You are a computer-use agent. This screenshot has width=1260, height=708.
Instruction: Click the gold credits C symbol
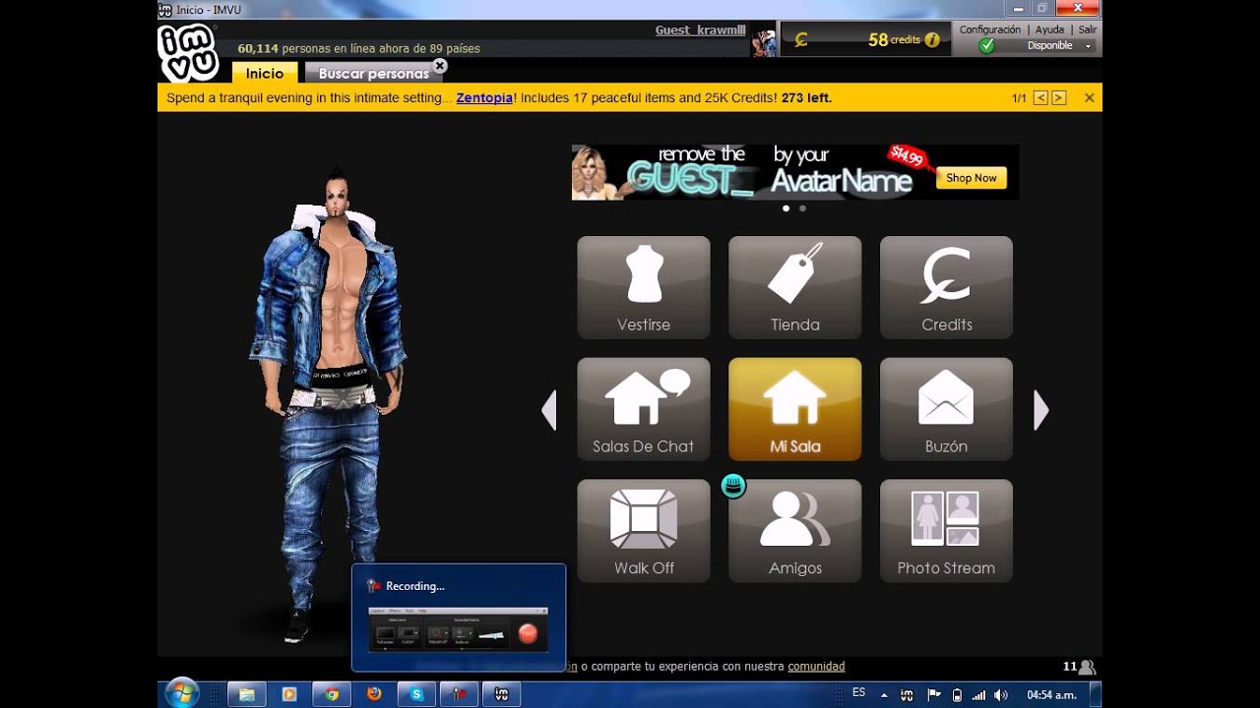pyautogui.click(x=801, y=40)
